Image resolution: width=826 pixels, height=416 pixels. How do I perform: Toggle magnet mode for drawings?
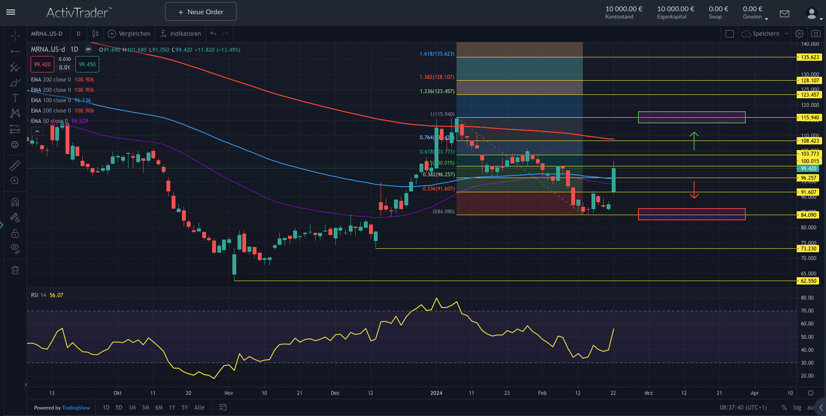point(15,202)
